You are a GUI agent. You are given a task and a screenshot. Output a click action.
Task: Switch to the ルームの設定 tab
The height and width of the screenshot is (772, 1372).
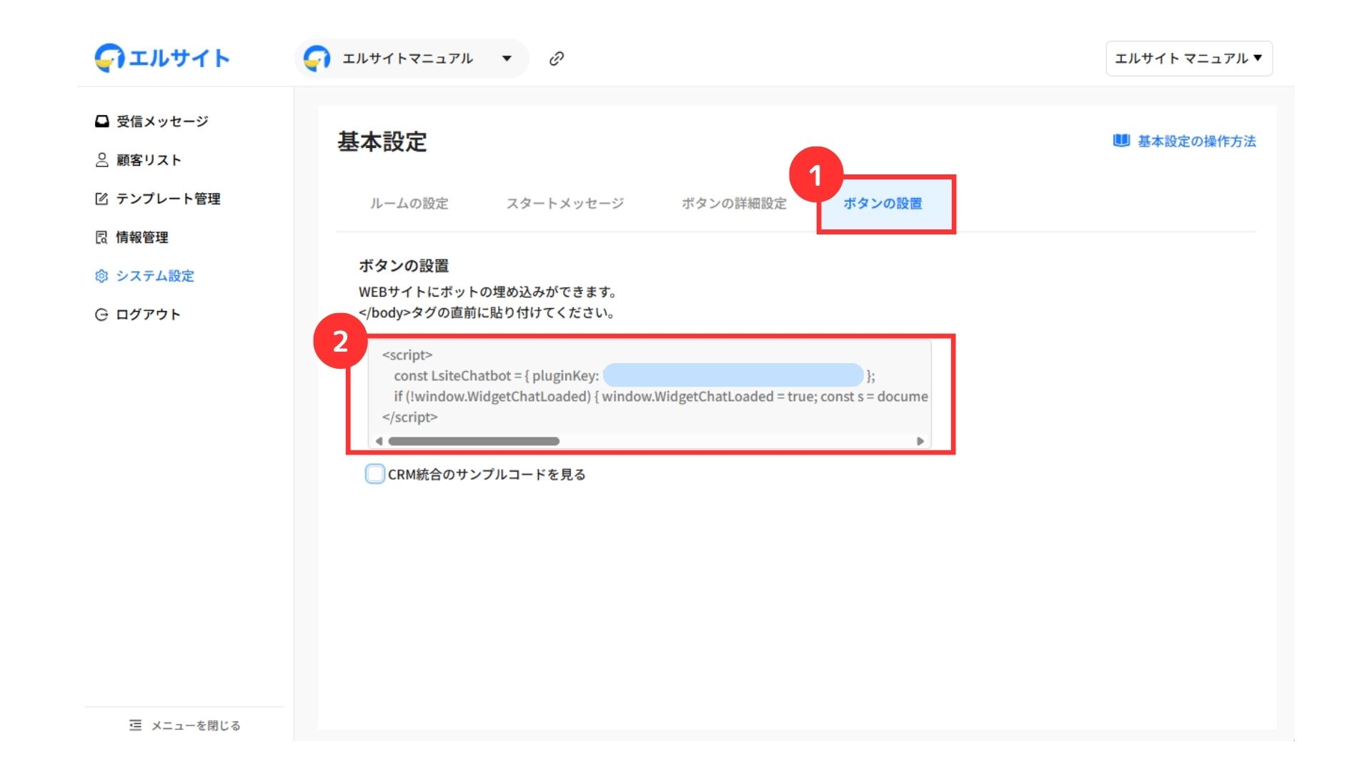409,204
